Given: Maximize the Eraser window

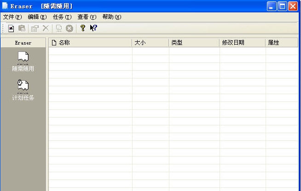Looking at the screenshot, I should point(282,6).
